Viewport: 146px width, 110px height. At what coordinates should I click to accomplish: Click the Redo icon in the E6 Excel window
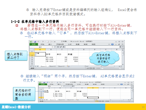click(52, 82)
